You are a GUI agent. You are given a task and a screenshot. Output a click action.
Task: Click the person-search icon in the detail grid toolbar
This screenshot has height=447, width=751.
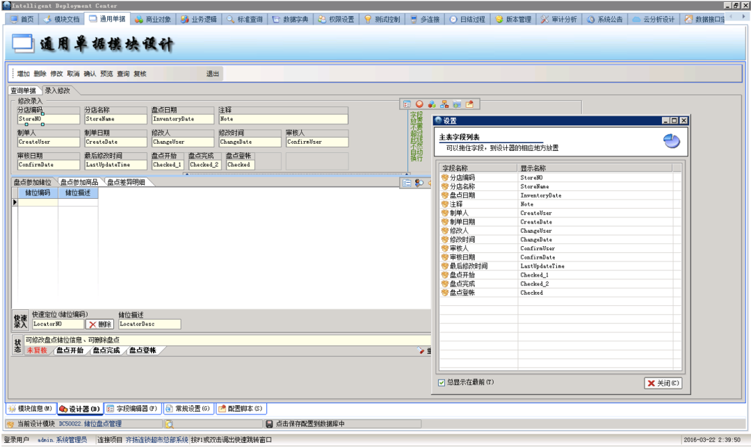419,183
